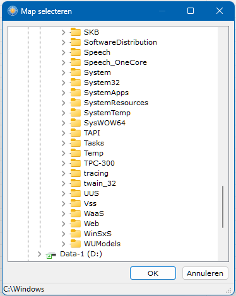
Task: Expand the SystemApps folder node
Action: [x=63, y=93]
